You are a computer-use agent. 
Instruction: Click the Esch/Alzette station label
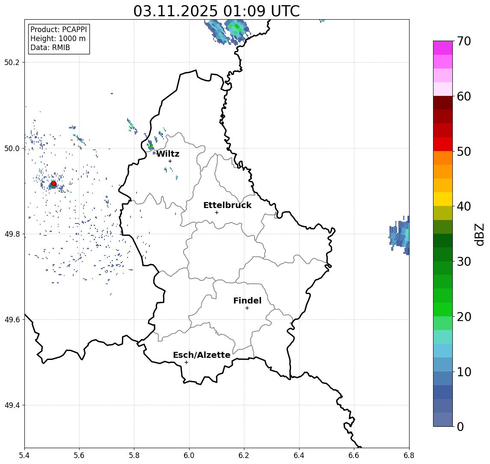[x=202, y=355]
